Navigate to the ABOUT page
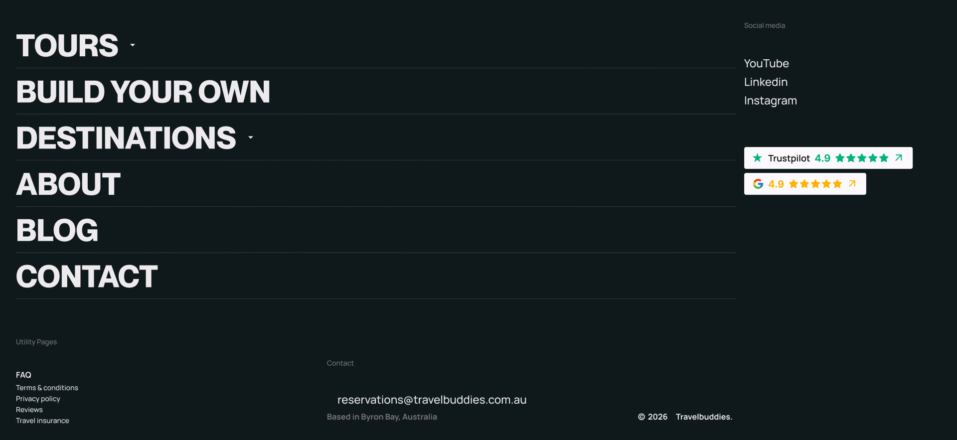 [68, 184]
